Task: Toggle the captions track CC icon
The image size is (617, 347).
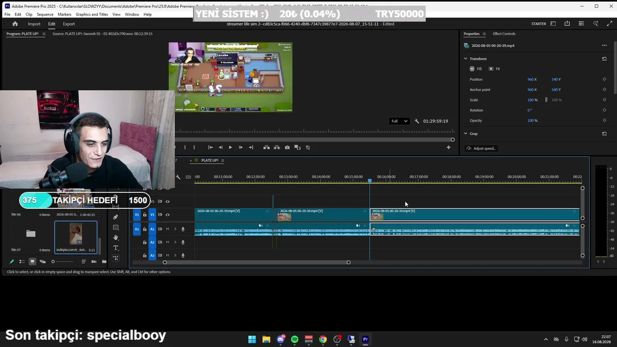Action: (x=188, y=177)
